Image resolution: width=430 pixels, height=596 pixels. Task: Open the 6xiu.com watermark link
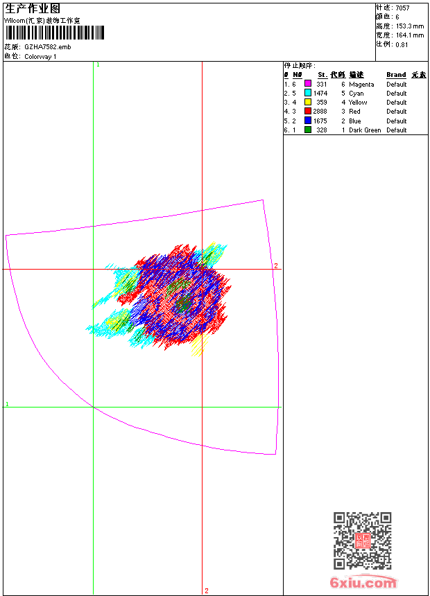point(363,584)
